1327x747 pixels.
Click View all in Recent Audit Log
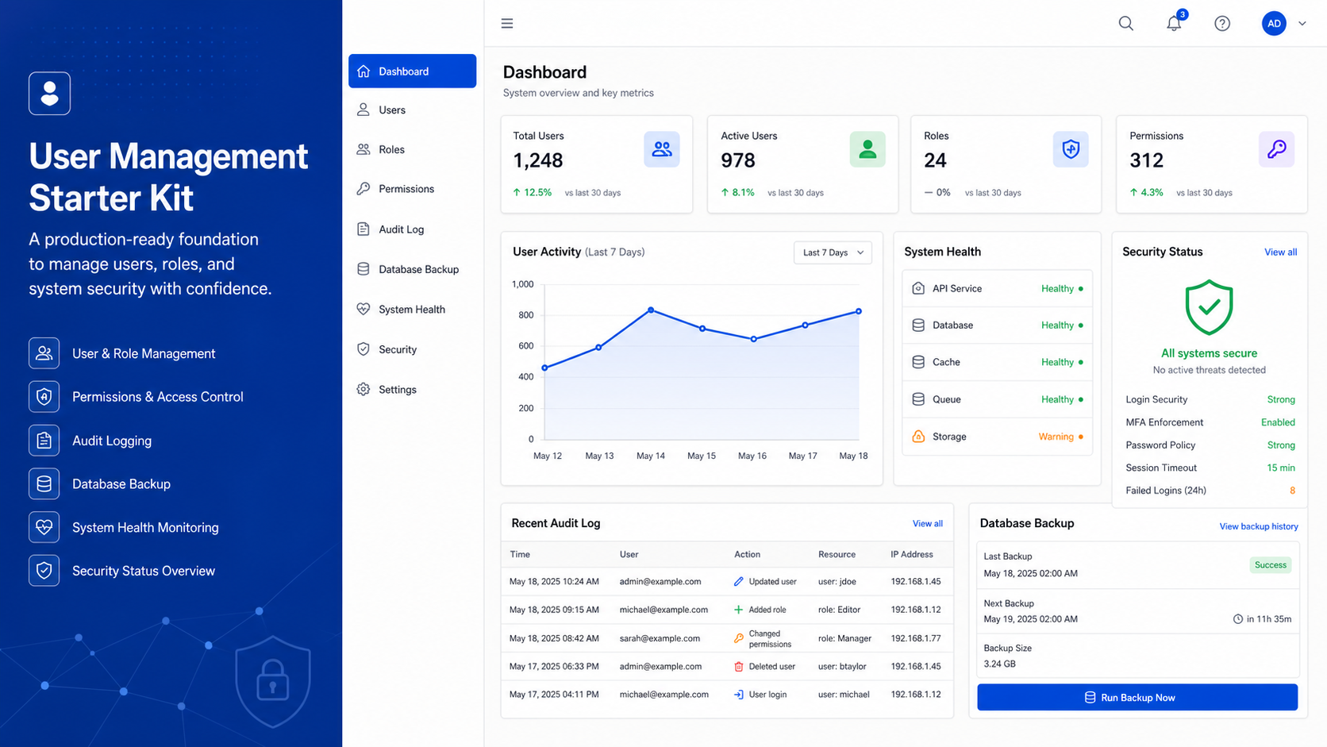pos(927,524)
